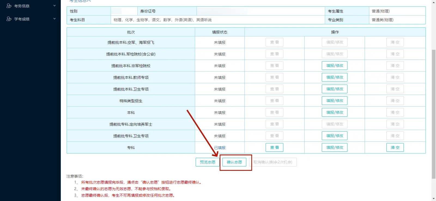Click 清空 button for 专科 batch
The height and width of the screenshot is (201, 436).
click(x=395, y=147)
